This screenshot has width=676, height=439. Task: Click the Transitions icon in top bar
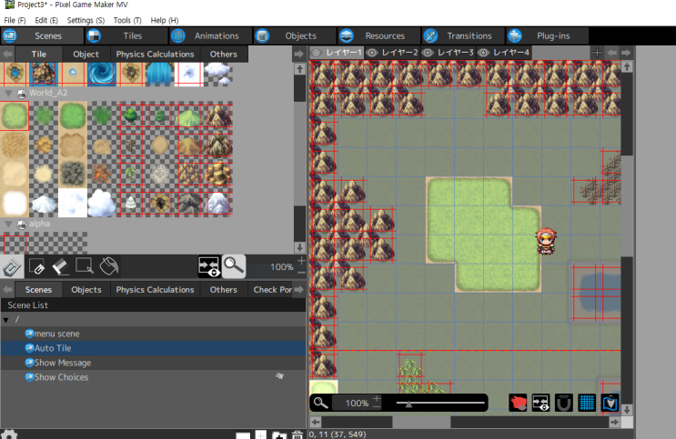pos(430,35)
